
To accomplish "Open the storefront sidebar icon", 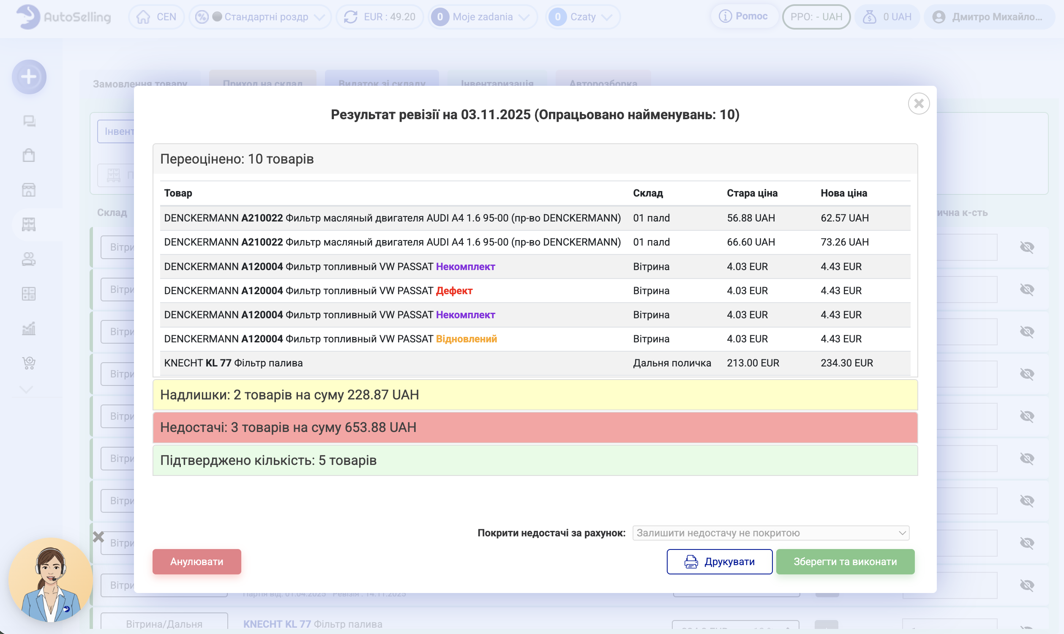I will [x=29, y=190].
